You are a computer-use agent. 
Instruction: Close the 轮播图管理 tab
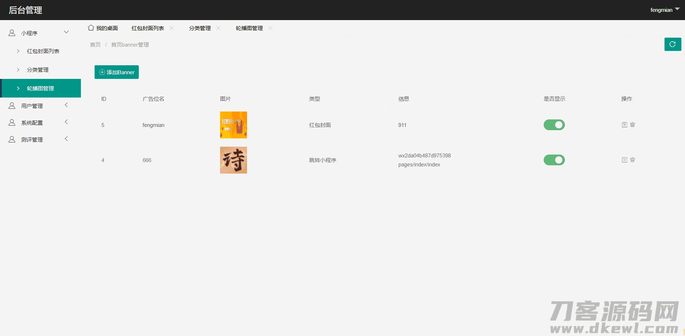(x=270, y=28)
